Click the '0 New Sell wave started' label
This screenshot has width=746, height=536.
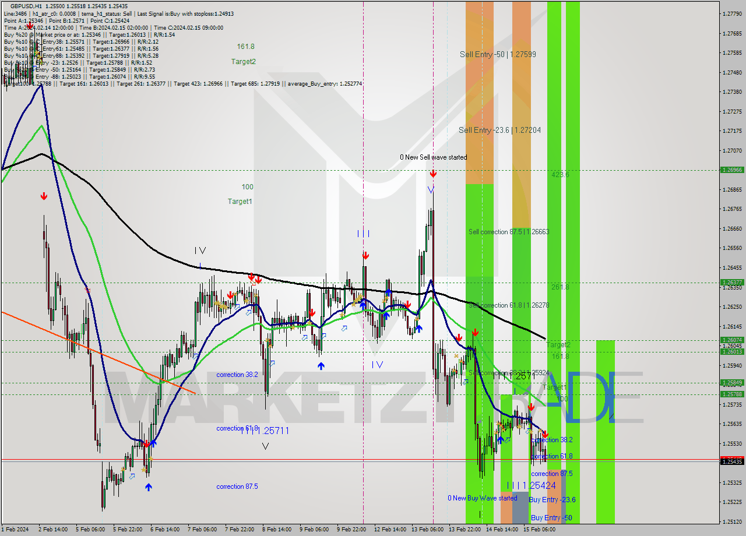tap(433, 157)
